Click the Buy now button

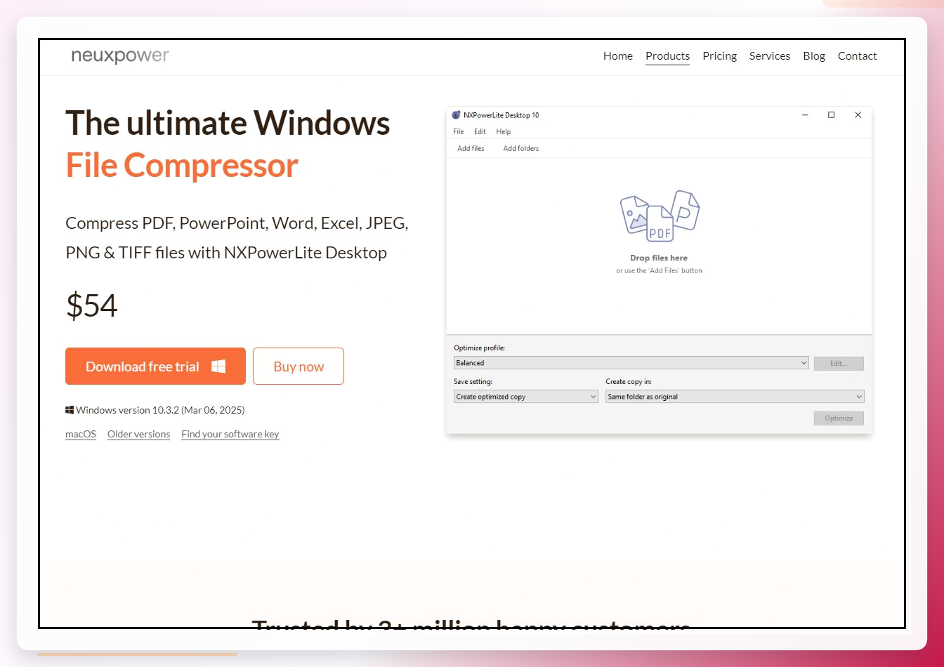299,366
